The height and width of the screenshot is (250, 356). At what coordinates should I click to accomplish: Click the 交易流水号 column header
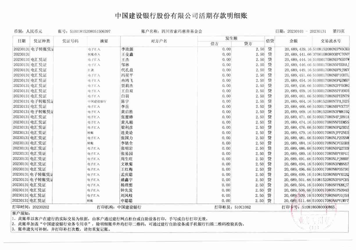tap(331, 41)
